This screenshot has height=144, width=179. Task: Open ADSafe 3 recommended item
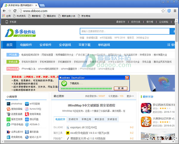click(x=32, y=125)
